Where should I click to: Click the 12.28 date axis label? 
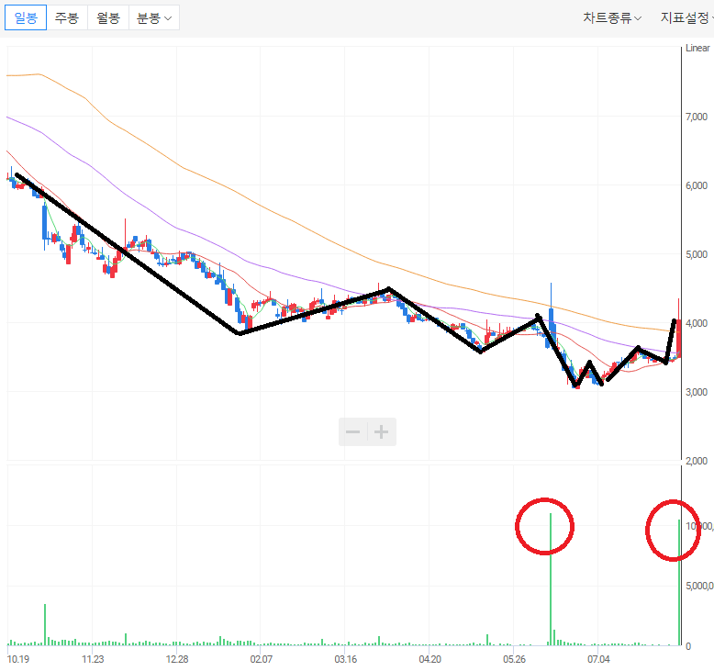click(x=177, y=659)
